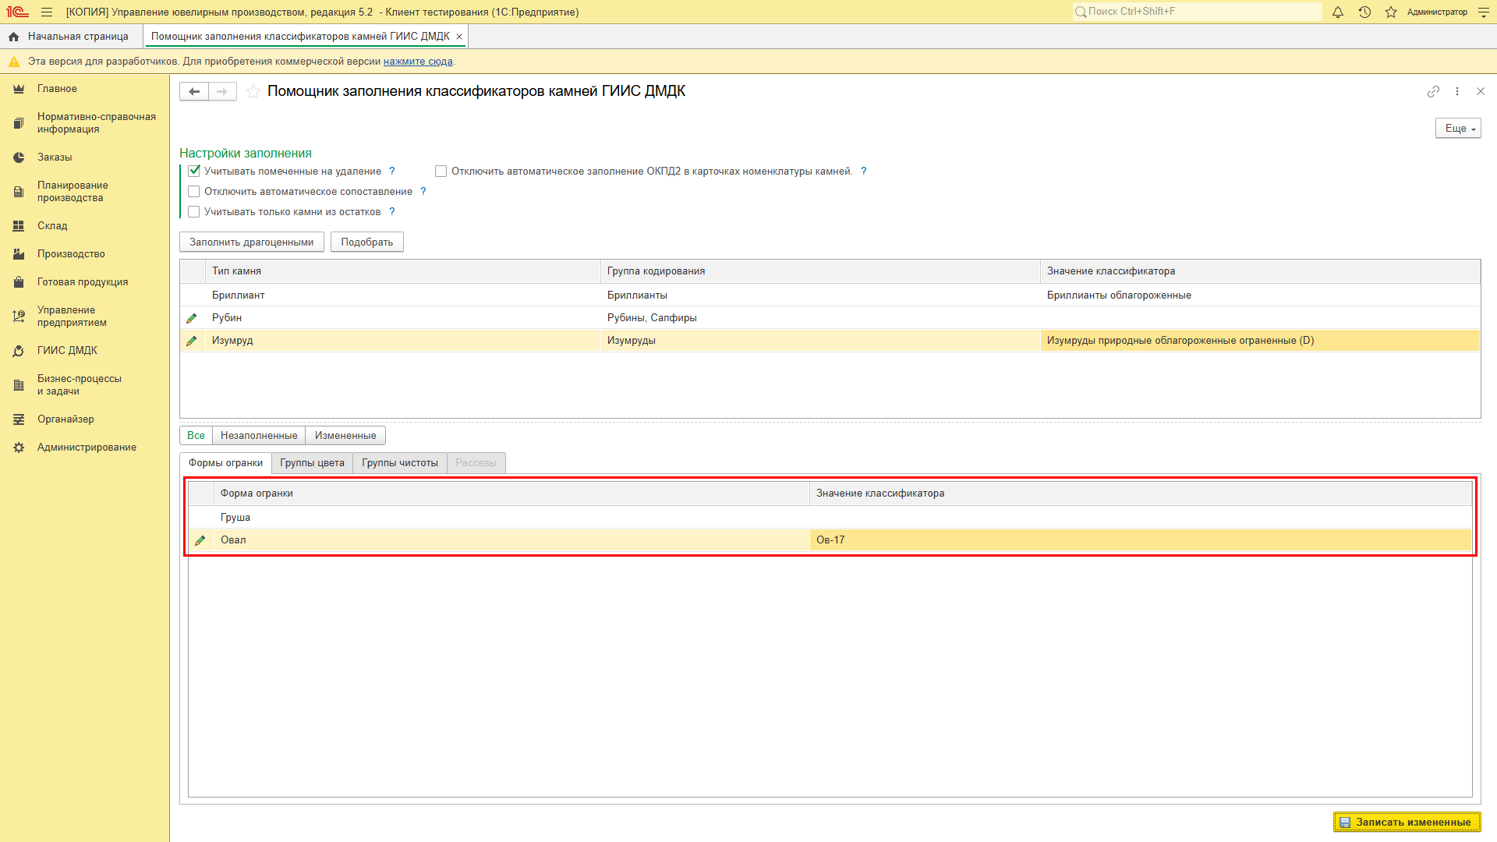Select the Незаполненные filter toggle
This screenshot has width=1497, height=842.
point(259,435)
